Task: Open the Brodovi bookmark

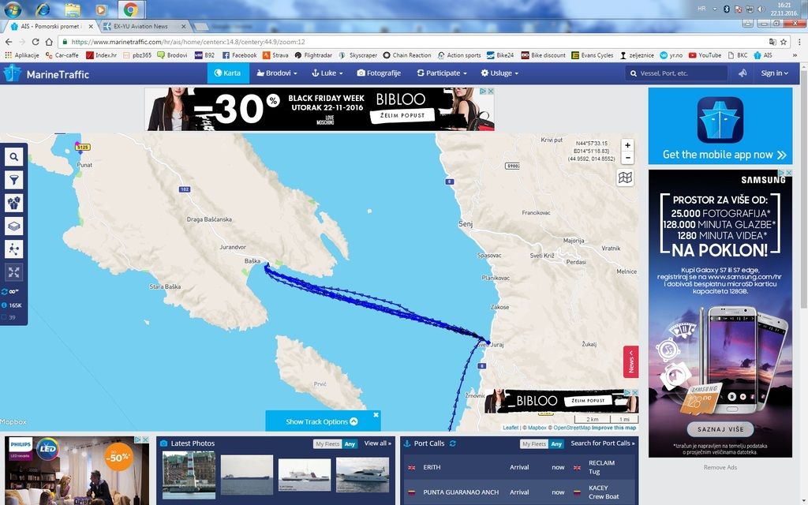Action: [x=172, y=55]
